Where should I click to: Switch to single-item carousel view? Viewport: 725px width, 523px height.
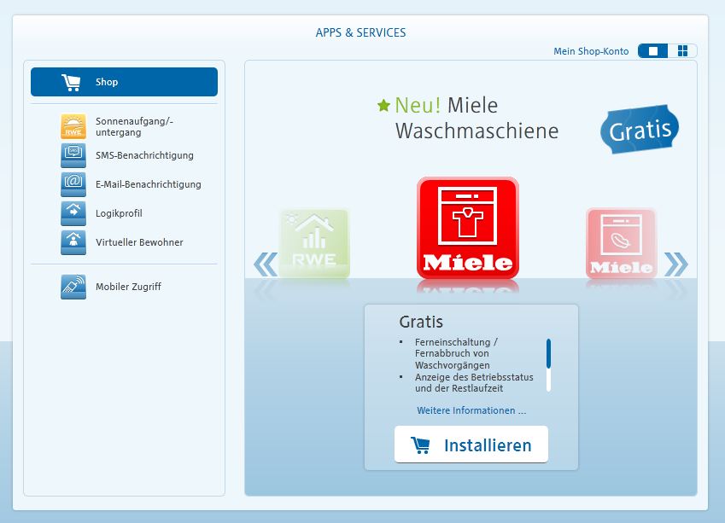click(653, 51)
